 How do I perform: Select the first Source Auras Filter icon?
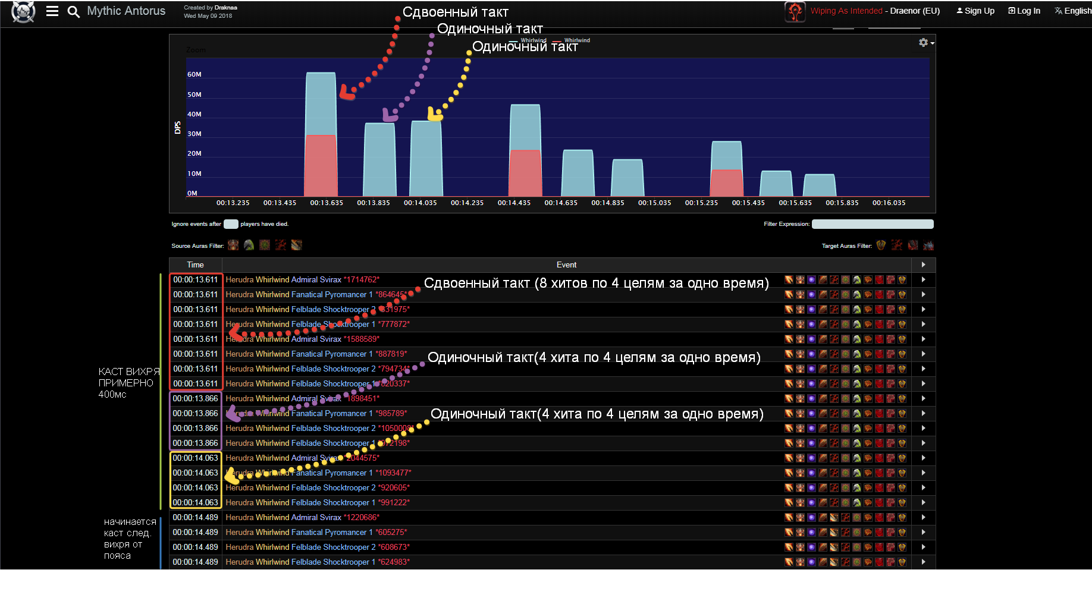pos(233,245)
